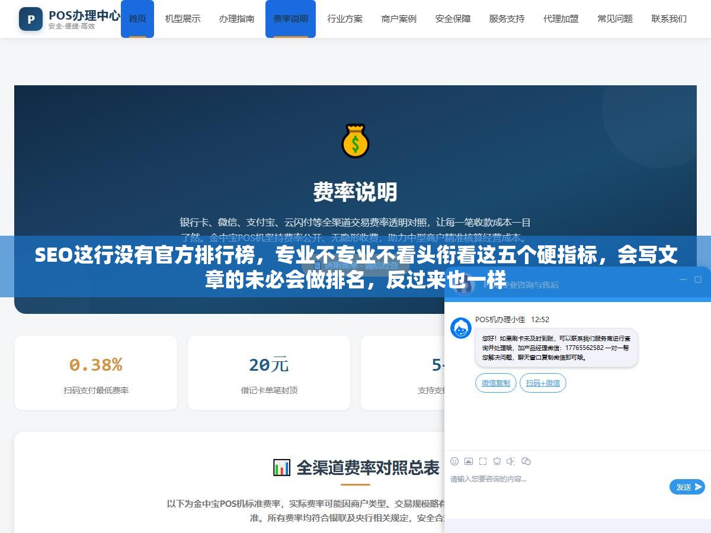This screenshot has height=533, width=711.
Task: Click the bar chart icon beside 全渠道费率对照总表
Action: [x=281, y=467]
